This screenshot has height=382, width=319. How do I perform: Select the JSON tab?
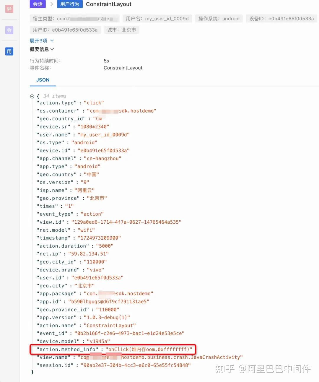43,80
